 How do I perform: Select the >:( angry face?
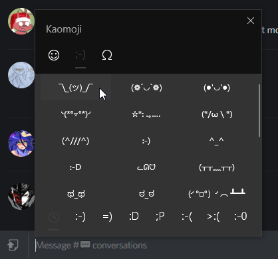coord(213,216)
